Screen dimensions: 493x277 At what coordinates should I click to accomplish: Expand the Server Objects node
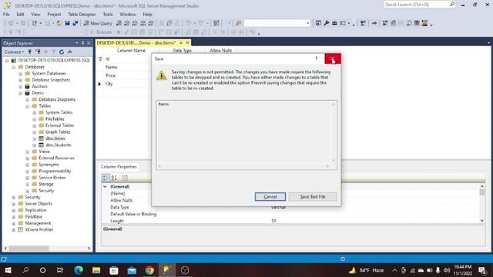14,204
